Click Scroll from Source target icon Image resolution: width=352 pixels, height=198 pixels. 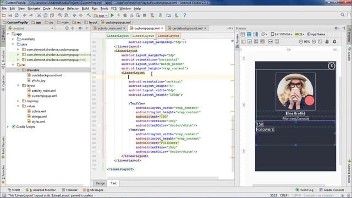point(67,28)
